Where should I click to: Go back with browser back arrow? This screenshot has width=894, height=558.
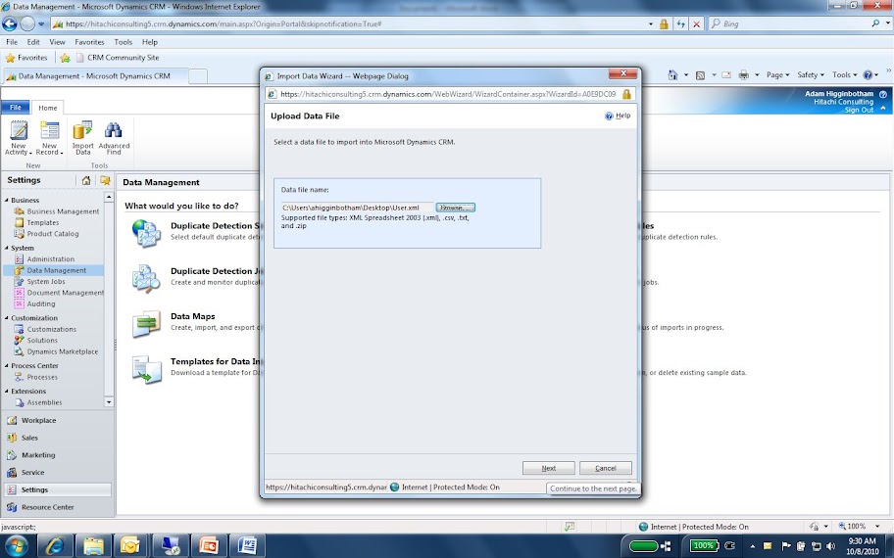[x=10, y=23]
